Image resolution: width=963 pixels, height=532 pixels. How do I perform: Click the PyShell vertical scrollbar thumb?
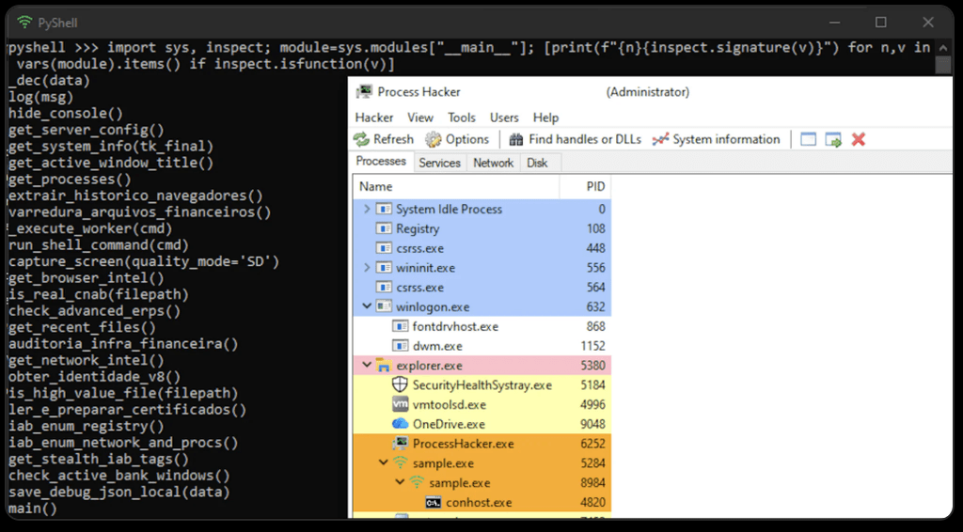point(942,65)
